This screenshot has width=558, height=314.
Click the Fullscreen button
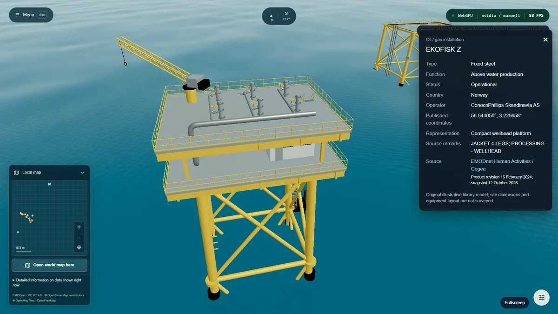[x=515, y=302]
